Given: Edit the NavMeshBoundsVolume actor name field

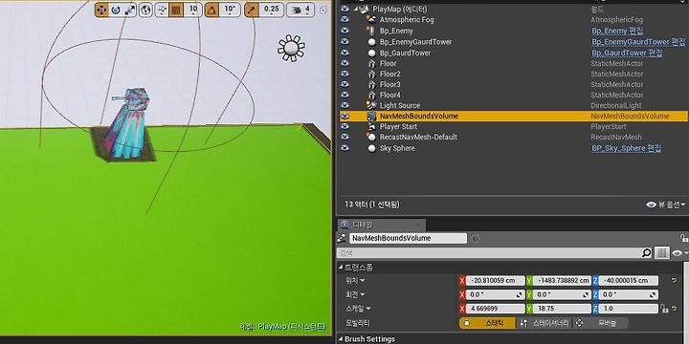Looking at the screenshot, I should coord(409,238).
